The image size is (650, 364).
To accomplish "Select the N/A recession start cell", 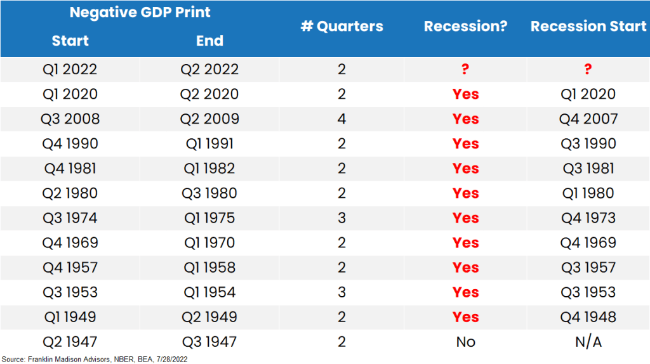I will (588, 342).
